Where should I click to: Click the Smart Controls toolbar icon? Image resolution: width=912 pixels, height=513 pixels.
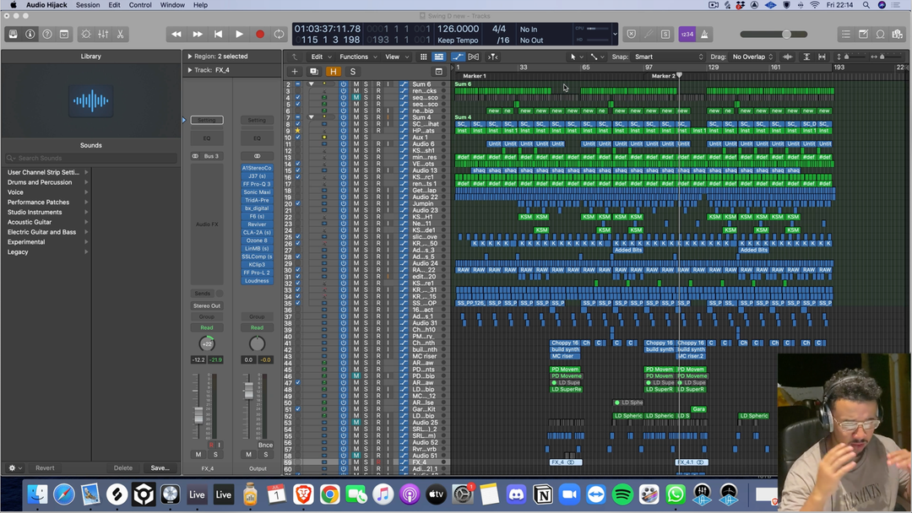coord(85,35)
